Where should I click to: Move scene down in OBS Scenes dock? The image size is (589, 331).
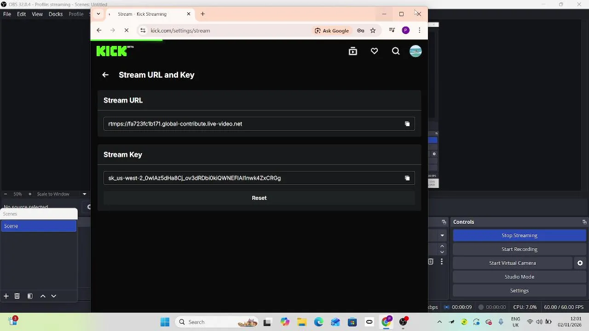(53, 296)
